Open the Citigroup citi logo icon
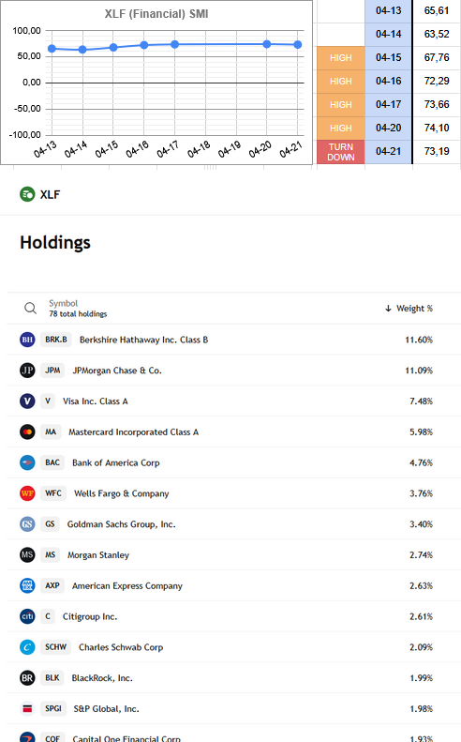The width and height of the screenshot is (461, 742). (x=27, y=616)
